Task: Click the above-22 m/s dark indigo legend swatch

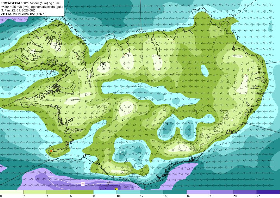Action: (x=268, y=192)
